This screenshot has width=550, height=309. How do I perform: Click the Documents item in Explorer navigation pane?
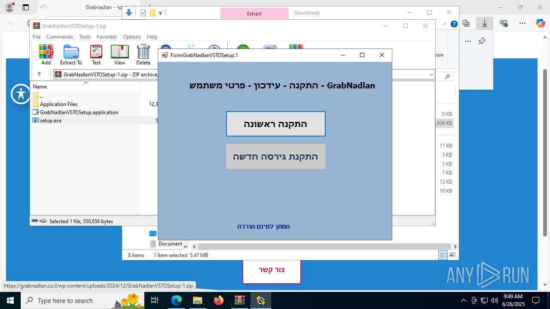pyautogui.click(x=166, y=244)
